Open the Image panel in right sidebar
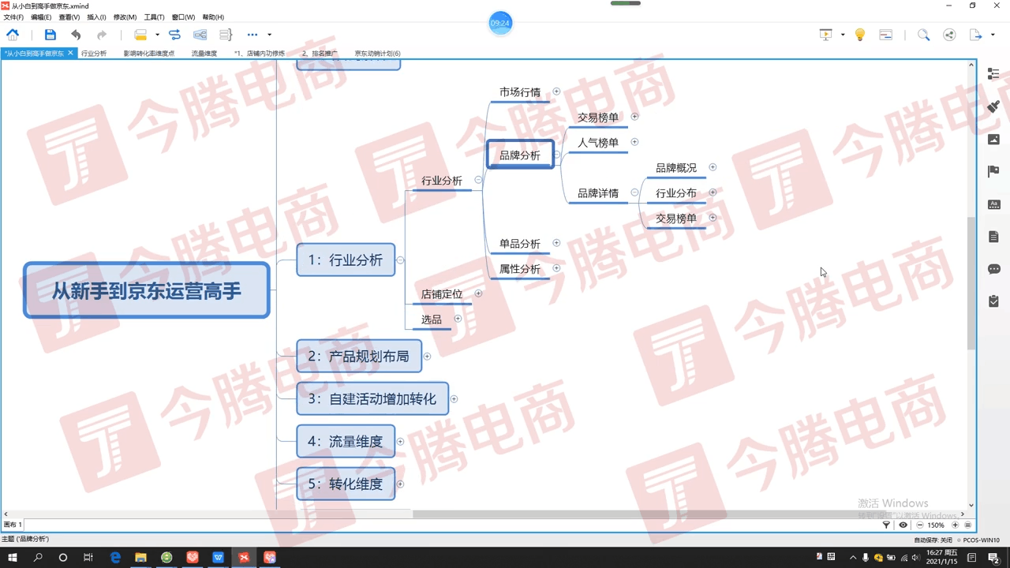Viewport: 1010px width, 568px height. click(x=993, y=139)
